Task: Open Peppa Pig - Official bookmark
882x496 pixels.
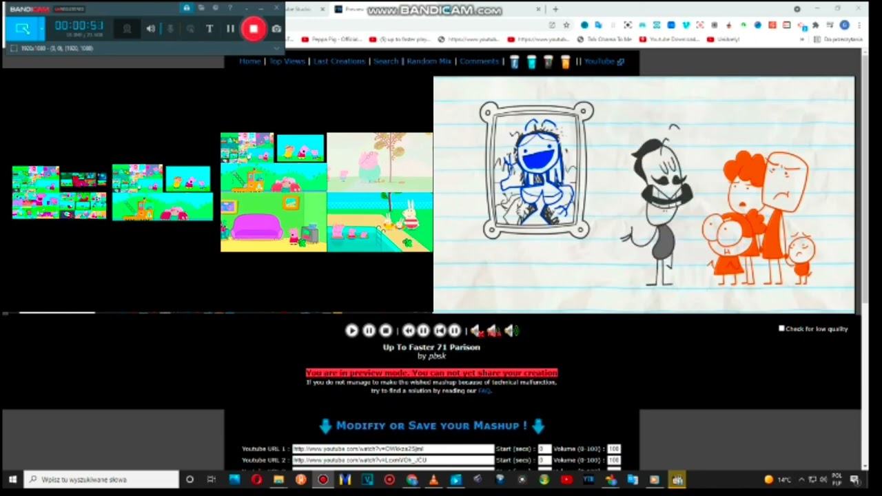Action: pyautogui.click(x=331, y=39)
